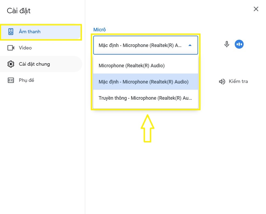Image resolution: width=266 pixels, height=214 pixels.
Task: Click the gear icon for Cài đặt chung
Action: pos(11,64)
